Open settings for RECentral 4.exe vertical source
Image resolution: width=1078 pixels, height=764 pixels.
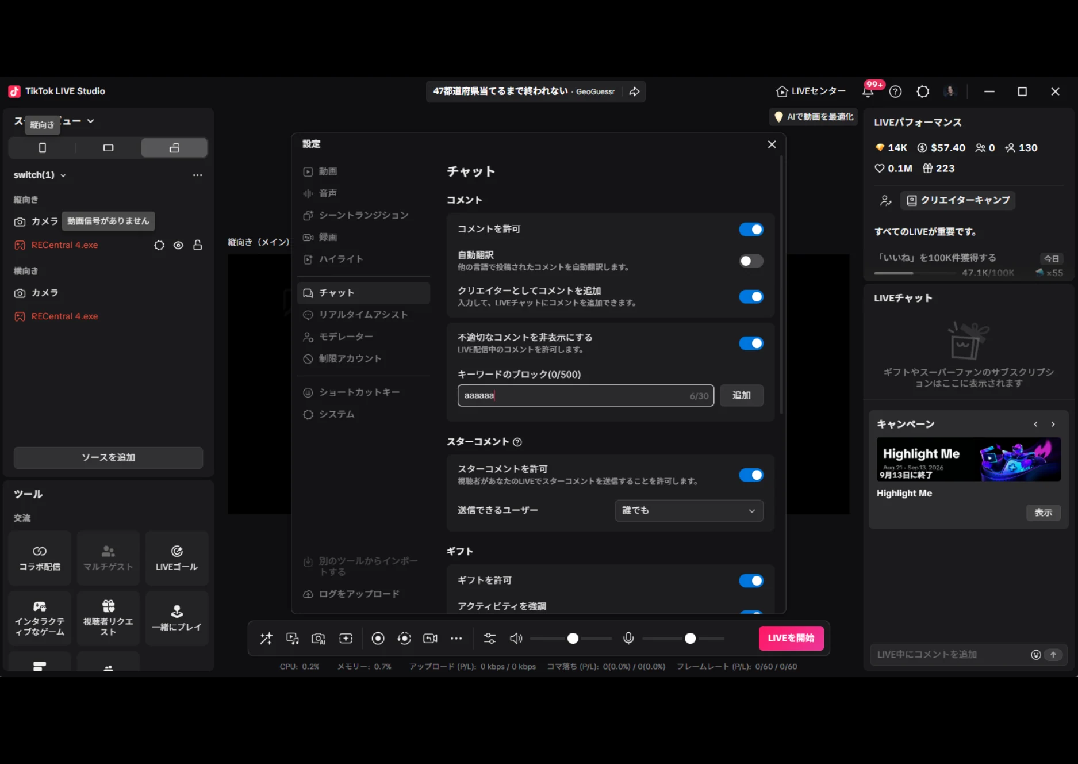click(159, 245)
